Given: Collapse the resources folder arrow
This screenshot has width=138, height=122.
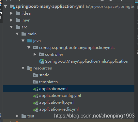Looking at the screenshot, I should coord(23,68).
